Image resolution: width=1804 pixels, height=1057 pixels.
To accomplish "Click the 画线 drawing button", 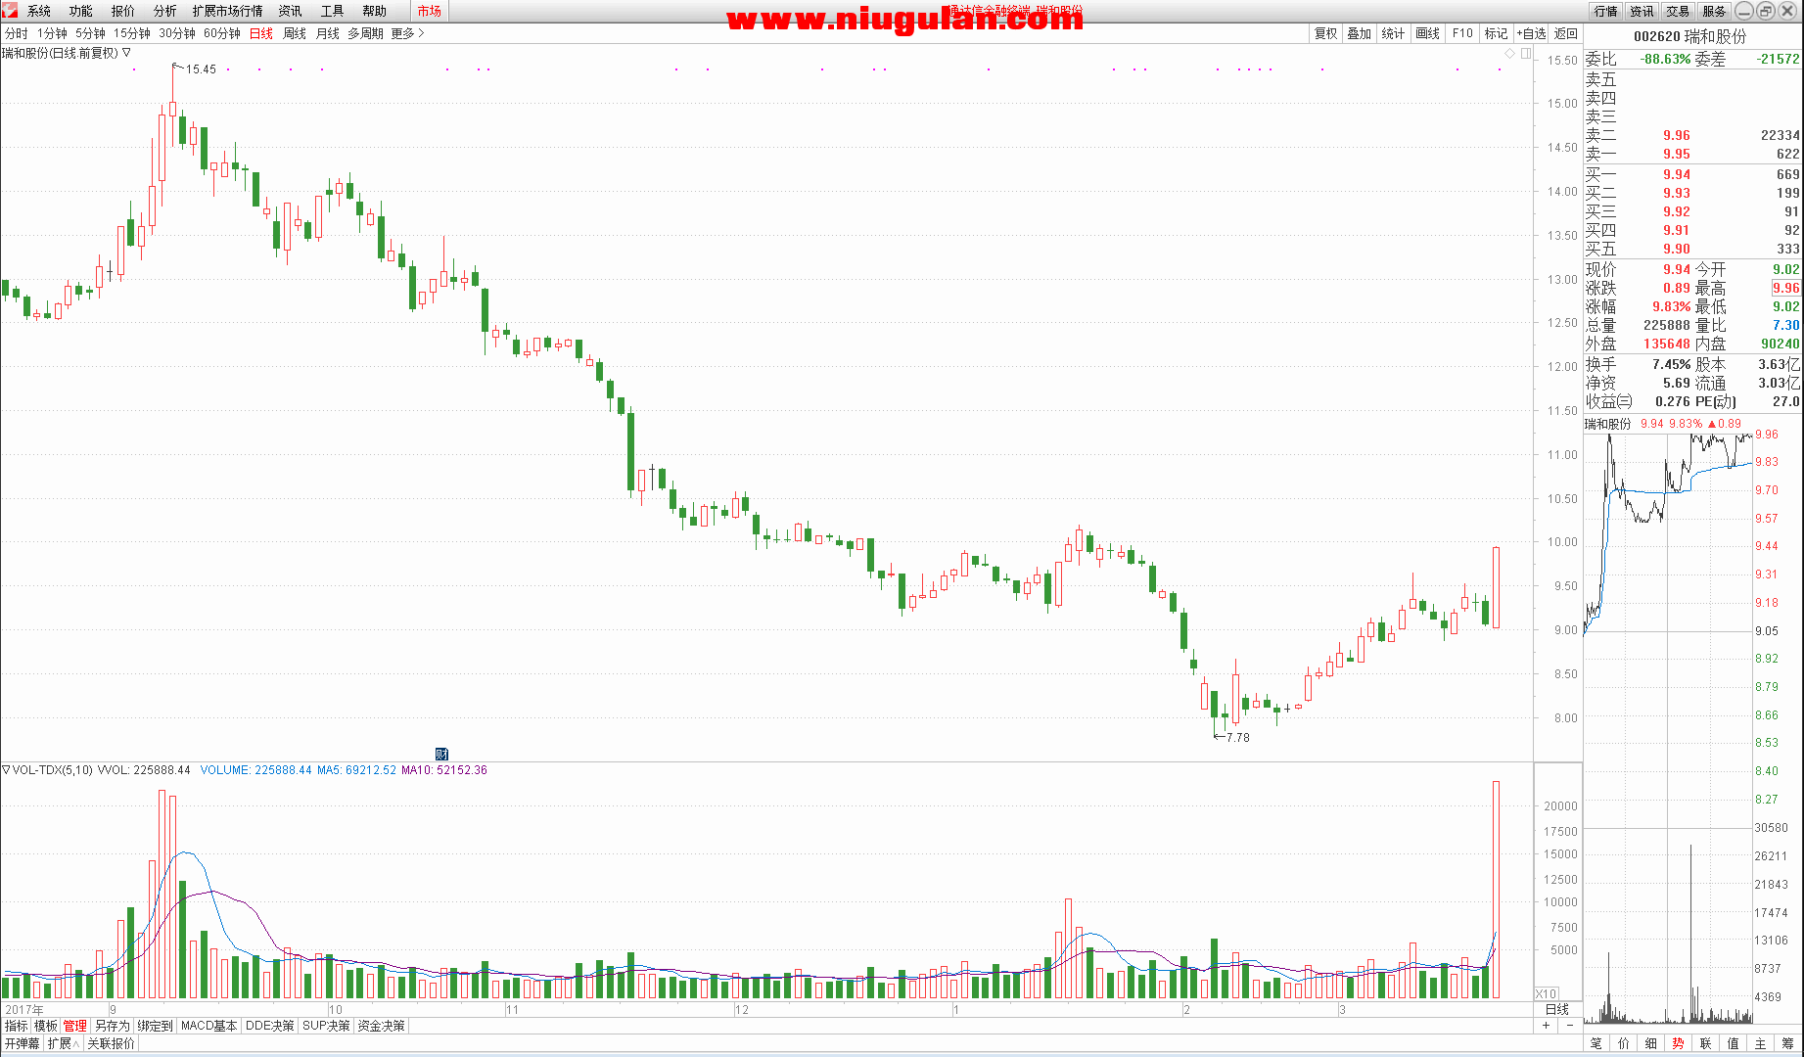I will [1428, 33].
